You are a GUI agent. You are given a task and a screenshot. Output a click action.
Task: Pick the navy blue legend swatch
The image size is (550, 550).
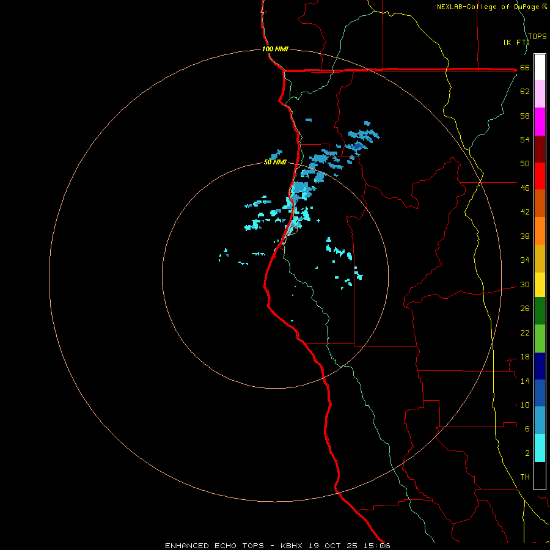coord(540,366)
